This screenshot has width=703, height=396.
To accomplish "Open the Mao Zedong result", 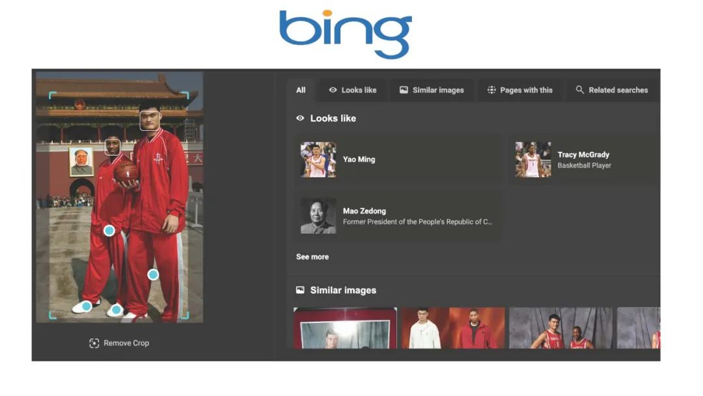I will click(x=398, y=216).
